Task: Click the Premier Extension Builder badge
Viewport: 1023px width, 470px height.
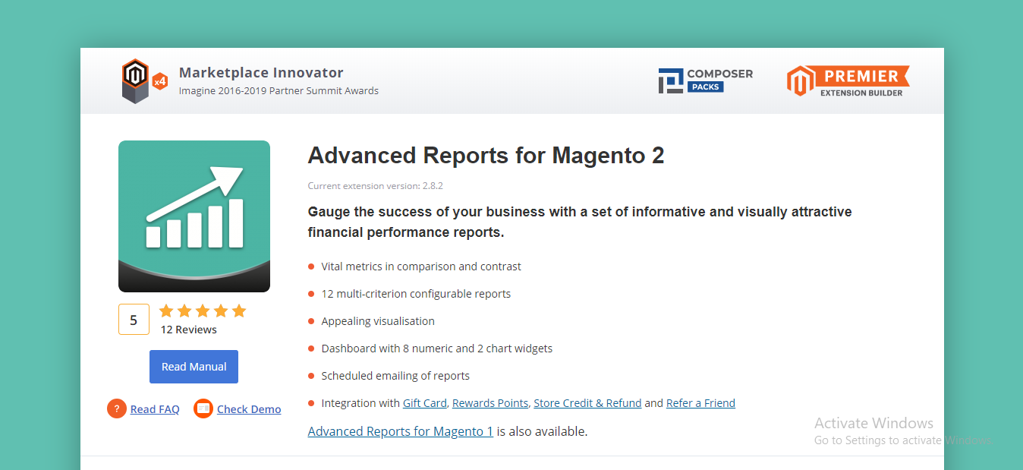Action: (847, 80)
